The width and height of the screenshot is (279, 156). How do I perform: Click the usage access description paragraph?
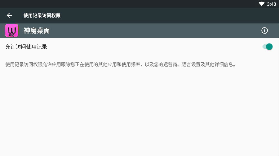[x=120, y=64]
